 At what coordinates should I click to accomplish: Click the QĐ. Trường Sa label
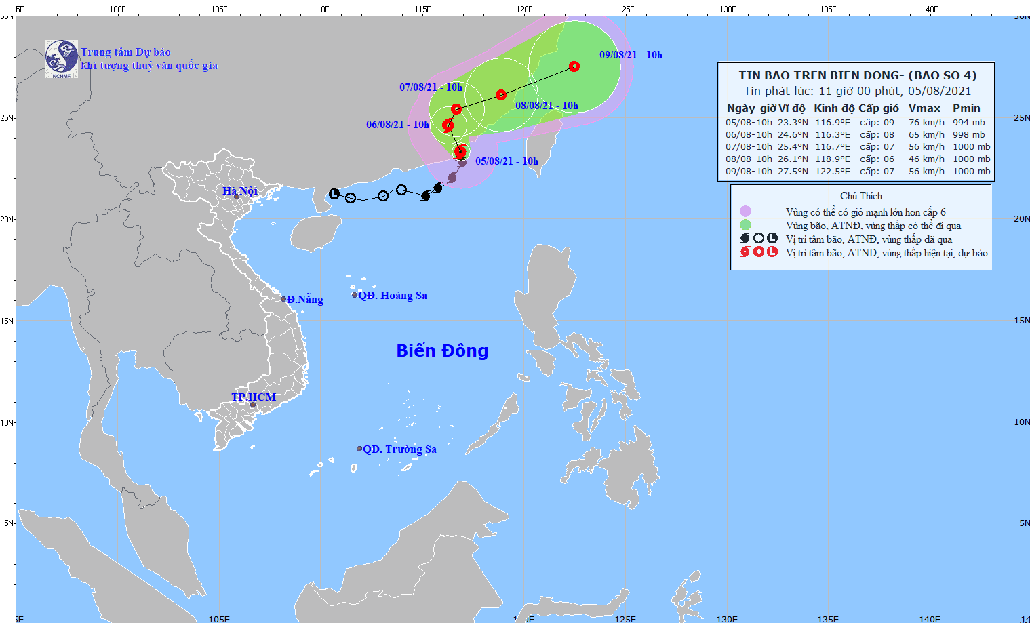coord(399,449)
